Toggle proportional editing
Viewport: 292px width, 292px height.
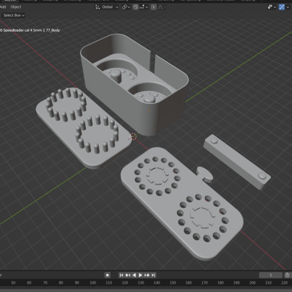coord(153,7)
